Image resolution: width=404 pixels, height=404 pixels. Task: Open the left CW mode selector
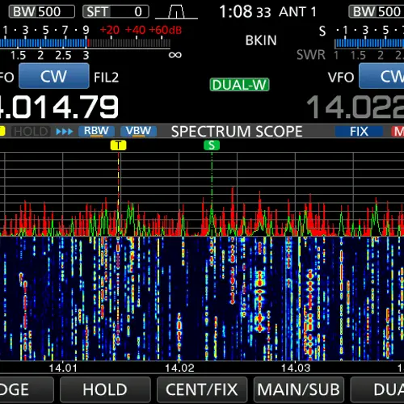click(x=54, y=76)
